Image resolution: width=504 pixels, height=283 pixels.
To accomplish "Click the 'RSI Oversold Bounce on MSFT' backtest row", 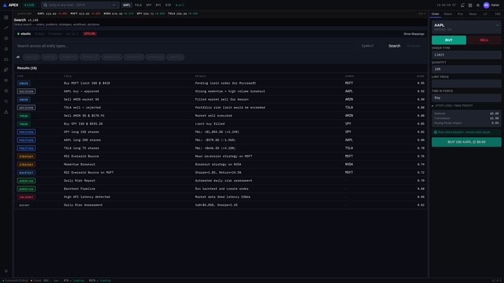I will [221, 172].
